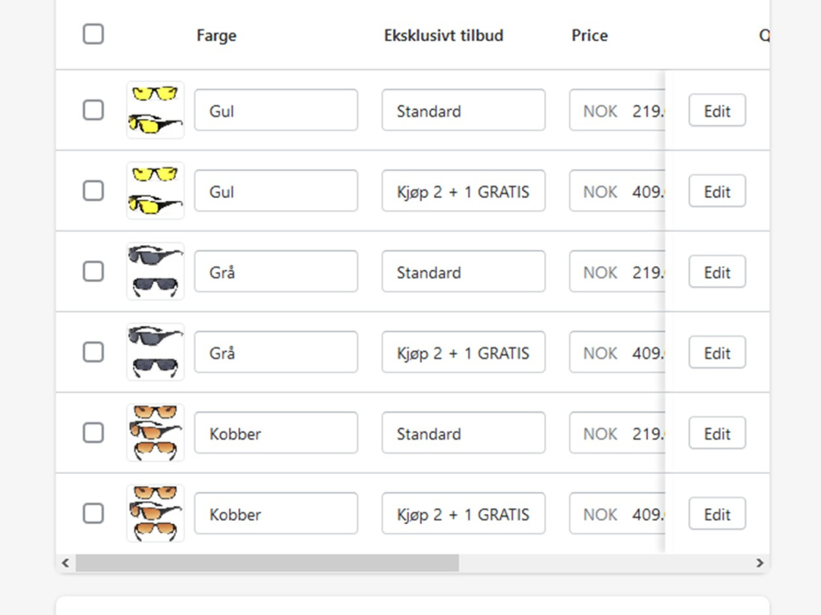This screenshot has height=615, width=821.
Task: Open thumbnail of Gul Kjøp 2 + 1 GRATIS variant
Action: pyautogui.click(x=155, y=190)
